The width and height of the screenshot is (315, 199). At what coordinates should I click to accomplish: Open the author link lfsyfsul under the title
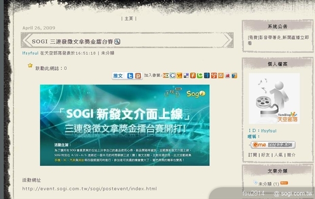[x=30, y=53]
